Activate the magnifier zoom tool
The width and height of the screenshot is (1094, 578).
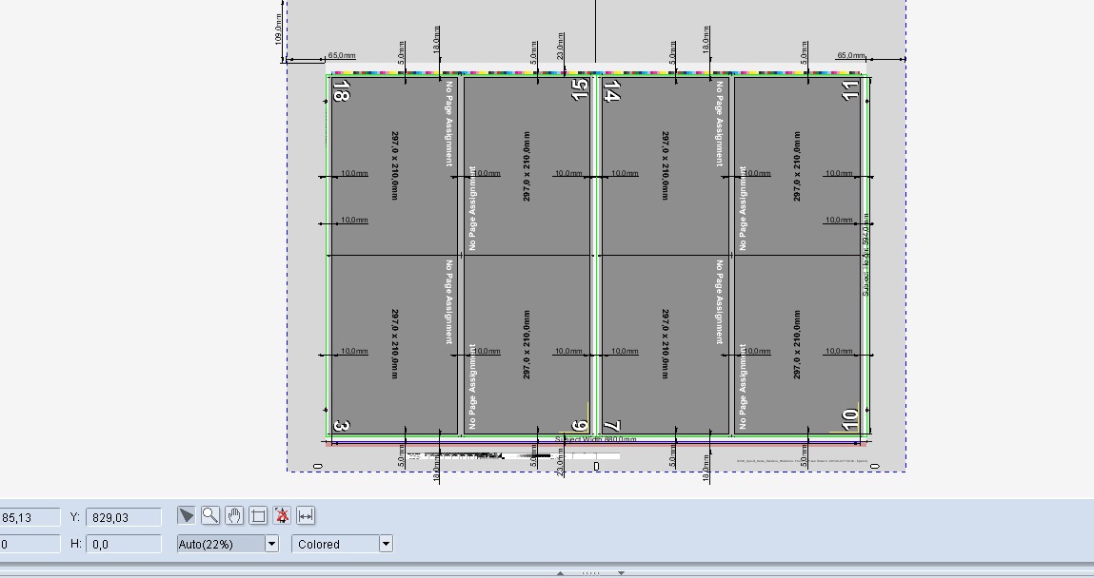click(210, 515)
